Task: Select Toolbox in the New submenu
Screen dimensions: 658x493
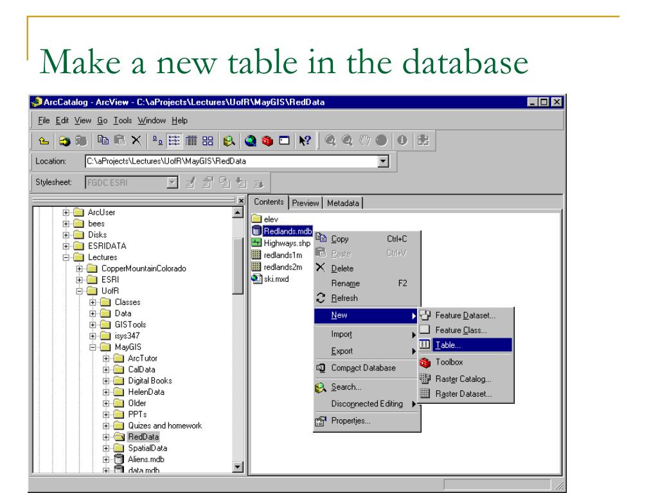Action: (x=466, y=362)
